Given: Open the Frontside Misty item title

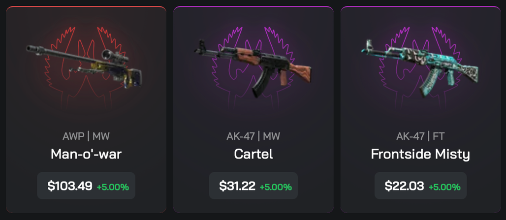Looking at the screenshot, I should tap(420, 155).
